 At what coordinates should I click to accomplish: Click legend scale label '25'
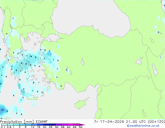50,127
